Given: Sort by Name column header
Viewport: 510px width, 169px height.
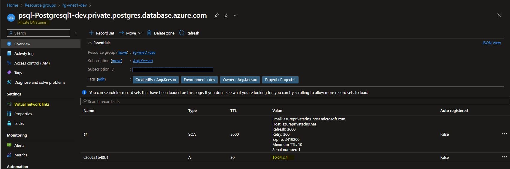Looking at the screenshot, I should (x=89, y=110).
